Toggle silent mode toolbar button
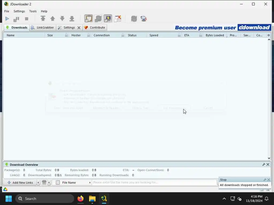274x205 pixels. click(x=118, y=18)
